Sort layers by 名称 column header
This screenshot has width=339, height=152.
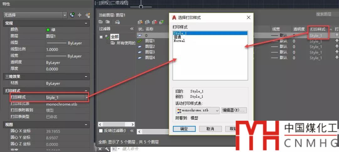coord(149,29)
